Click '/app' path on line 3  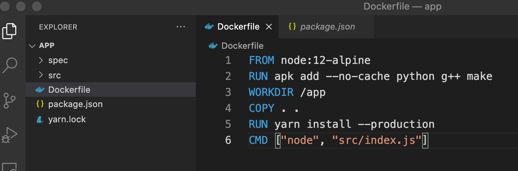313,93
